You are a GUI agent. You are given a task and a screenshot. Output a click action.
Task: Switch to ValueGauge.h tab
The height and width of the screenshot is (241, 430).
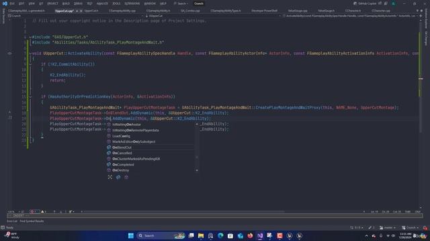[x=326, y=11]
